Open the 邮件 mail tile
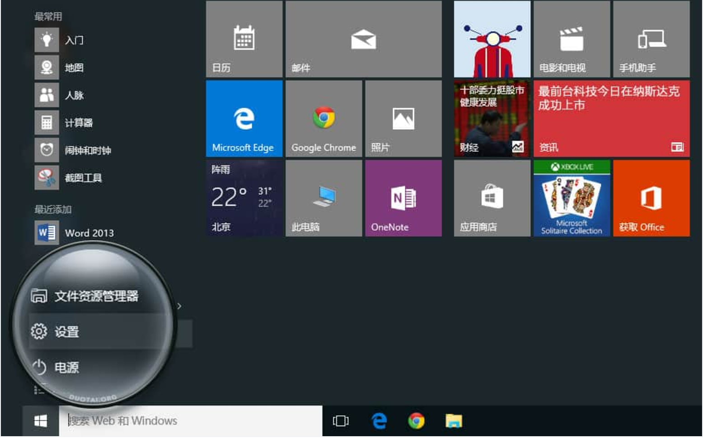This screenshot has height=438, width=703. click(x=363, y=39)
